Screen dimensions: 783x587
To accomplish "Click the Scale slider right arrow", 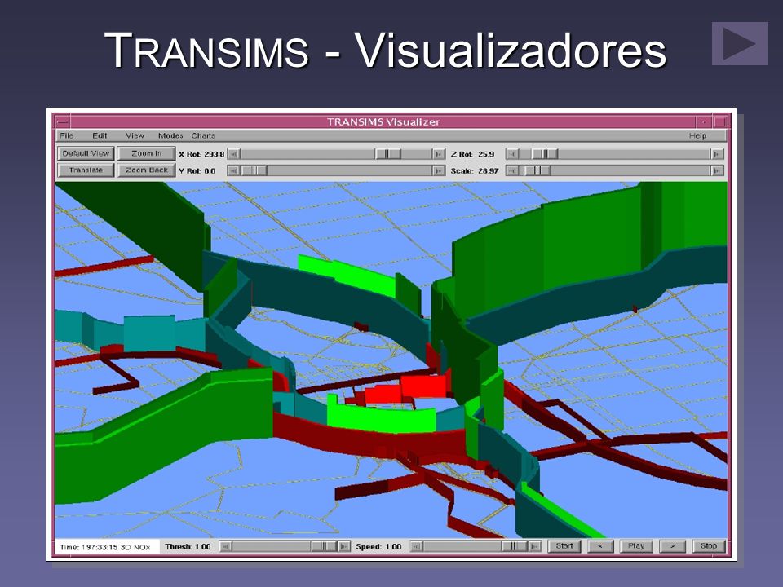I will pos(717,170).
